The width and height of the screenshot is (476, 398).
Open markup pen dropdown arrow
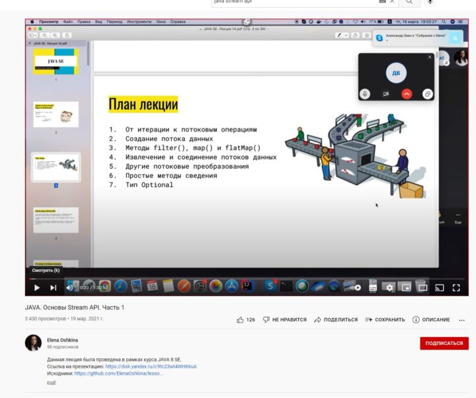coord(346,35)
